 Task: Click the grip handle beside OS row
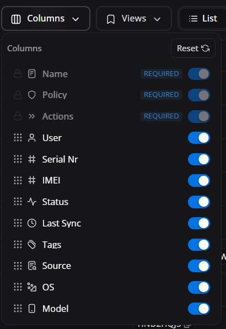coord(18,287)
